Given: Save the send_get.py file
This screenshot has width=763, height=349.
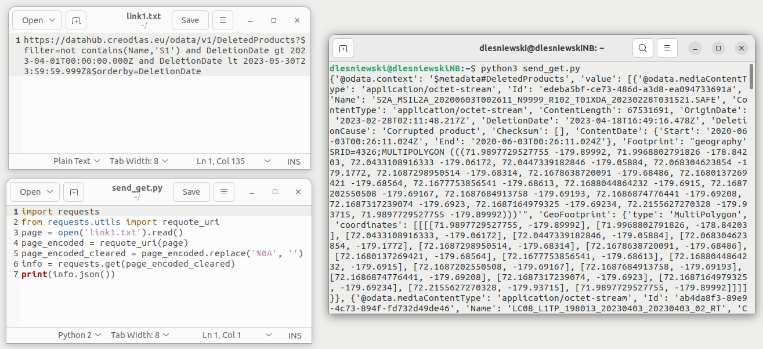Looking at the screenshot, I should pyautogui.click(x=191, y=191).
